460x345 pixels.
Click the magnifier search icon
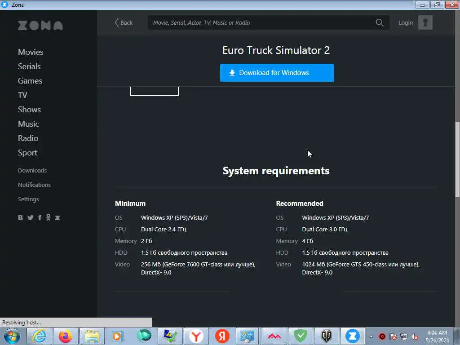pos(379,22)
